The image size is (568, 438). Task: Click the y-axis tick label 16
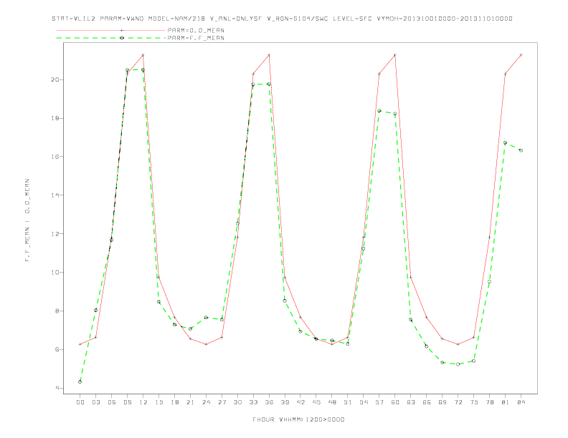[55, 157]
